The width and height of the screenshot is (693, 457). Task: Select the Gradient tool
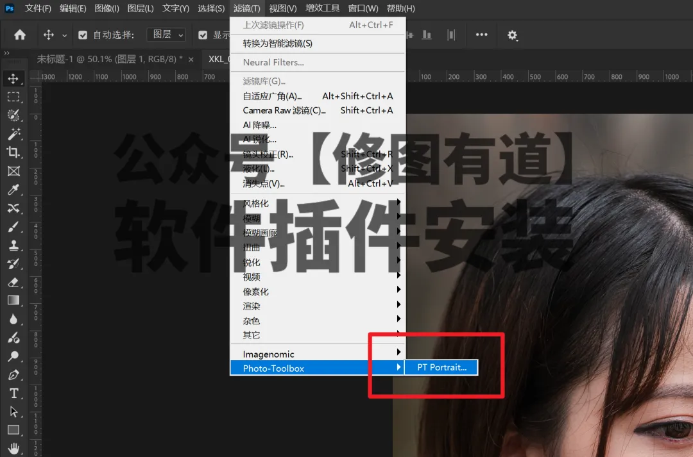(13, 300)
